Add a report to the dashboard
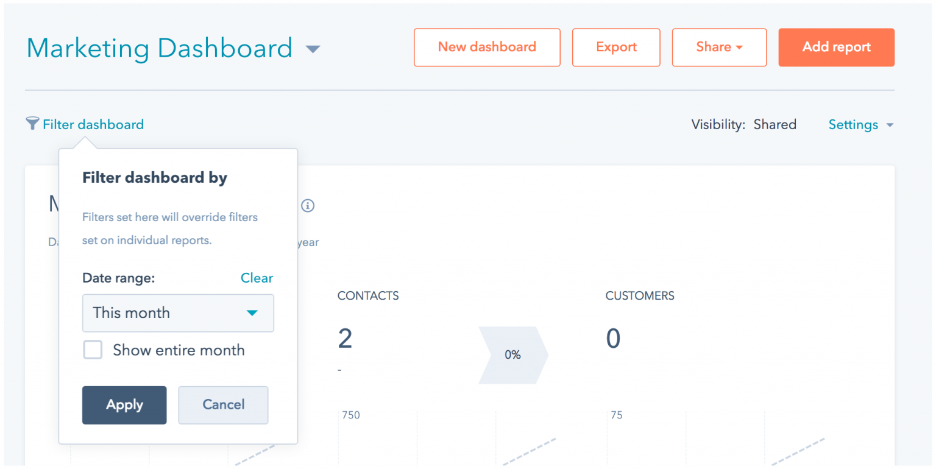Viewport: 936px width, 469px height. 836,47
